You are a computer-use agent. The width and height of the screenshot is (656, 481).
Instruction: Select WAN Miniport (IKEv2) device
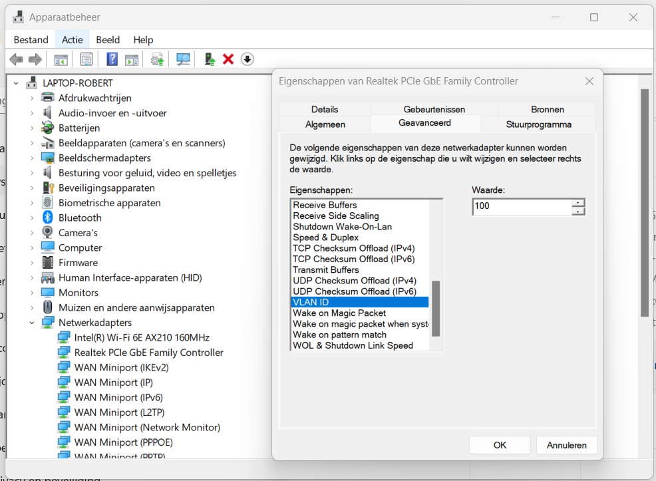point(121,368)
